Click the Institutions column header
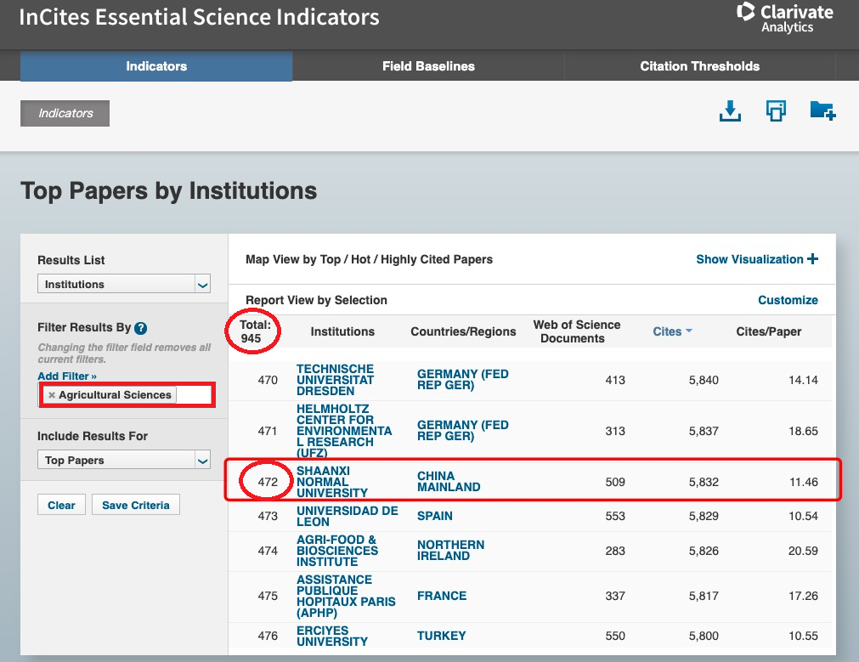The width and height of the screenshot is (859, 662). [x=342, y=331]
